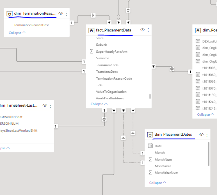Click the dim_TerminationReas table title
The height and width of the screenshot is (195, 217).
[x=35, y=13]
